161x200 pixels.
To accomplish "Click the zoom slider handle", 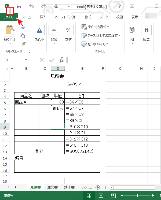I will coord(138,195).
